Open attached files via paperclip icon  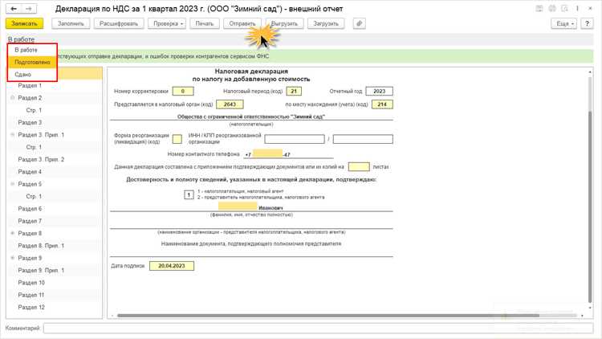coord(359,23)
